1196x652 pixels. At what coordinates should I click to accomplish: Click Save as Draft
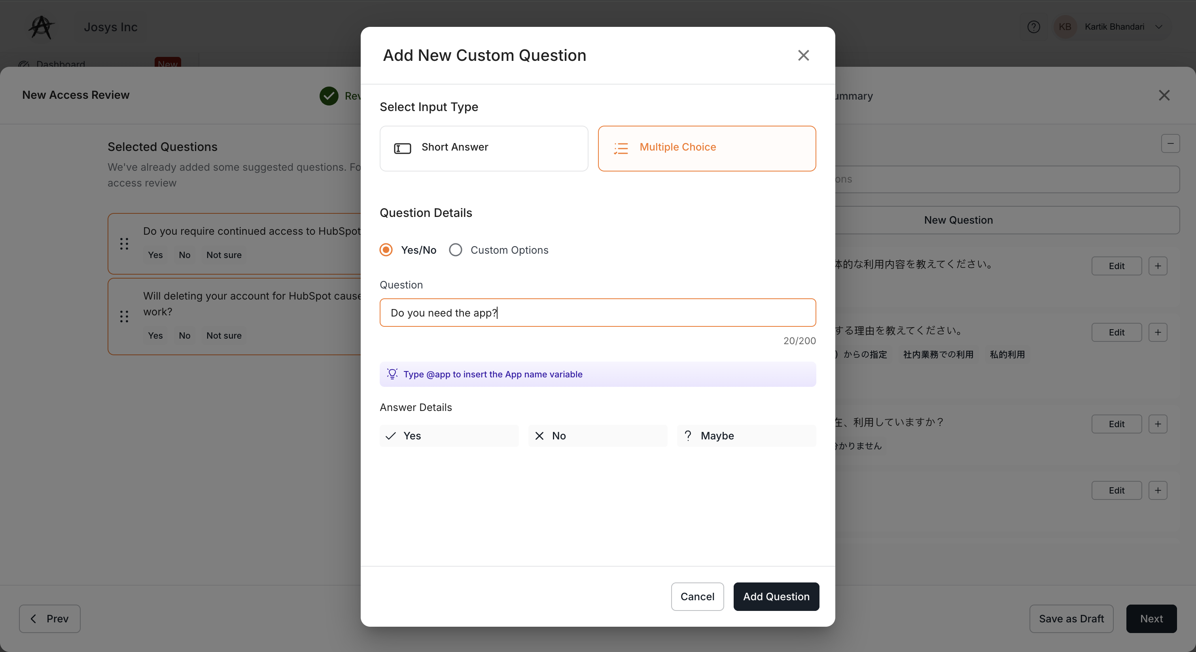tap(1071, 619)
